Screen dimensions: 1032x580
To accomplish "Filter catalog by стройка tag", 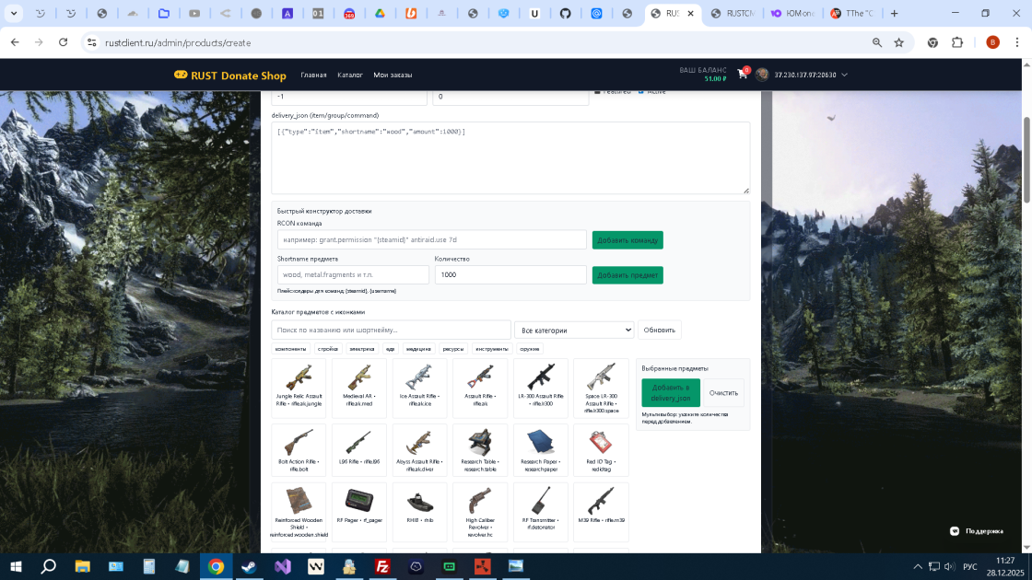I will click(x=328, y=349).
